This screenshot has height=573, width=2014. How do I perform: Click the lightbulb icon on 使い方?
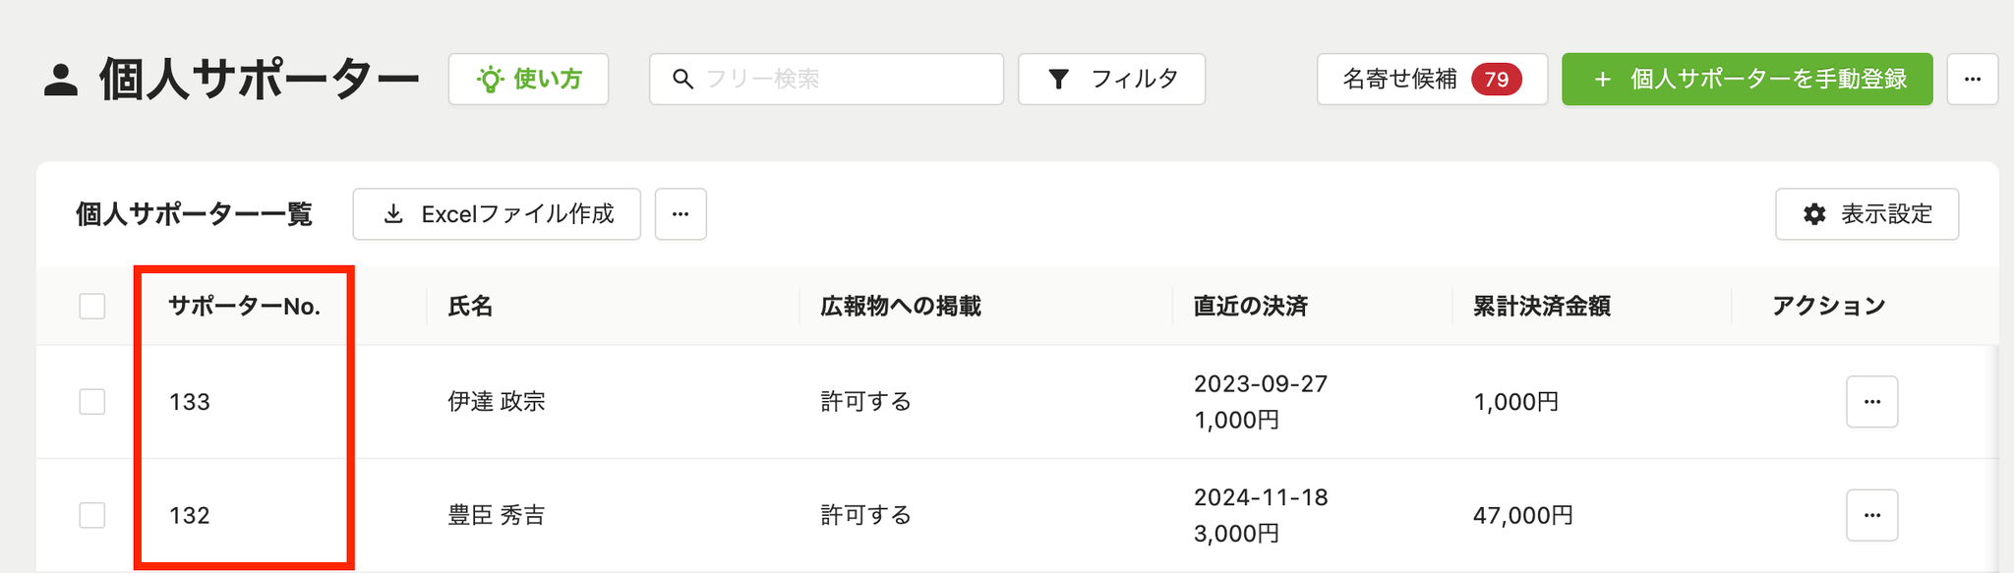(490, 79)
